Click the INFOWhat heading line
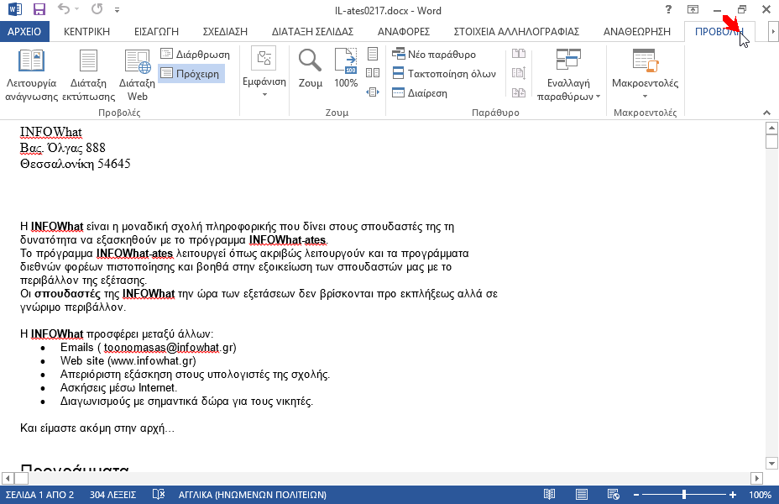The image size is (779, 504). 50,132
